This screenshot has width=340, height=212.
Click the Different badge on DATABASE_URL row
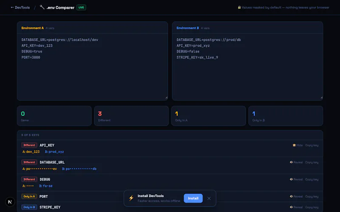click(29, 162)
